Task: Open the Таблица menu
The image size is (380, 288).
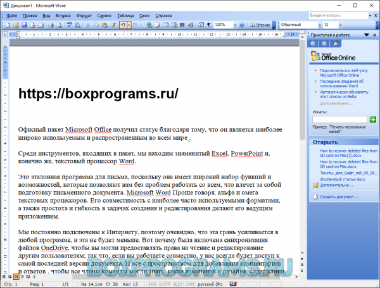Action: pyautogui.click(x=125, y=16)
